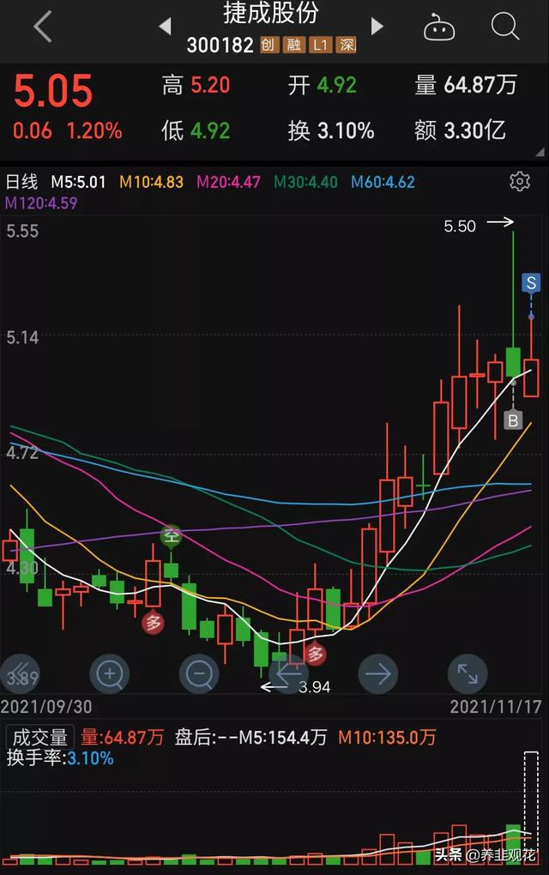This screenshot has width=549, height=875.
Task: Select the tall green volume bar
Action: click(513, 844)
